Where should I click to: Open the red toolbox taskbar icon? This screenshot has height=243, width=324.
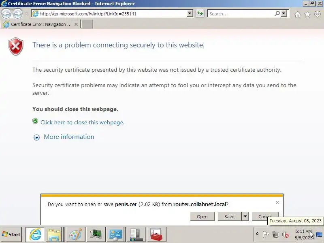156,234
